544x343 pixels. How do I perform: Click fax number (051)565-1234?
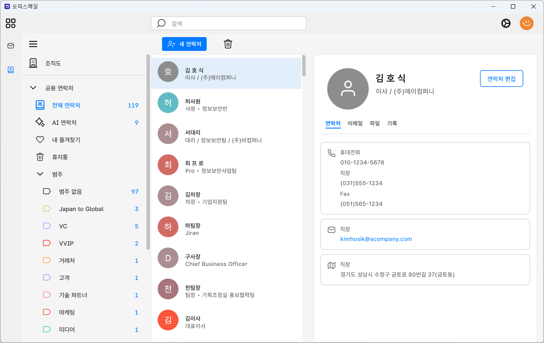(x=361, y=204)
